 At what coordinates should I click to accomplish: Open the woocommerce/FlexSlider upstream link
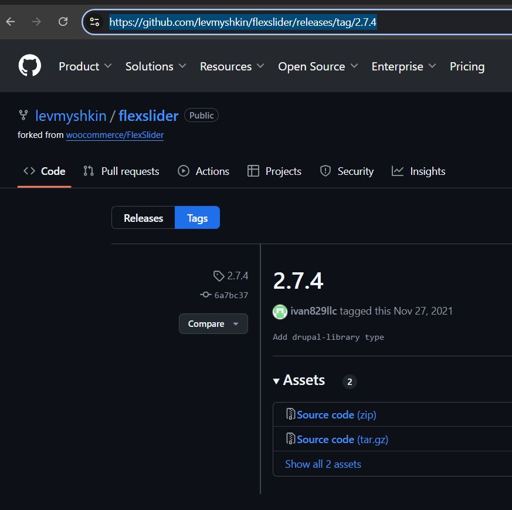coord(114,135)
